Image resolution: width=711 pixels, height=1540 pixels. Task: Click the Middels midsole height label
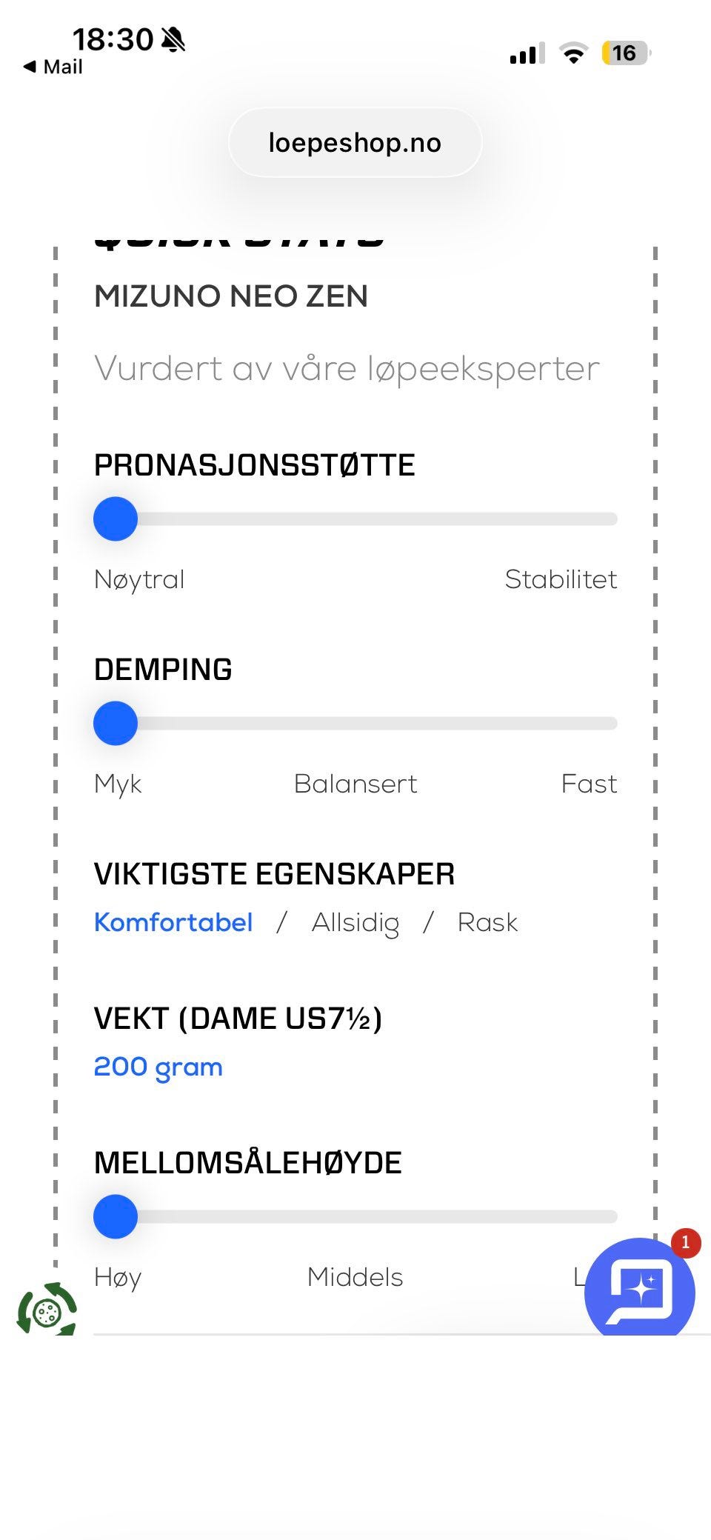[x=355, y=1277]
